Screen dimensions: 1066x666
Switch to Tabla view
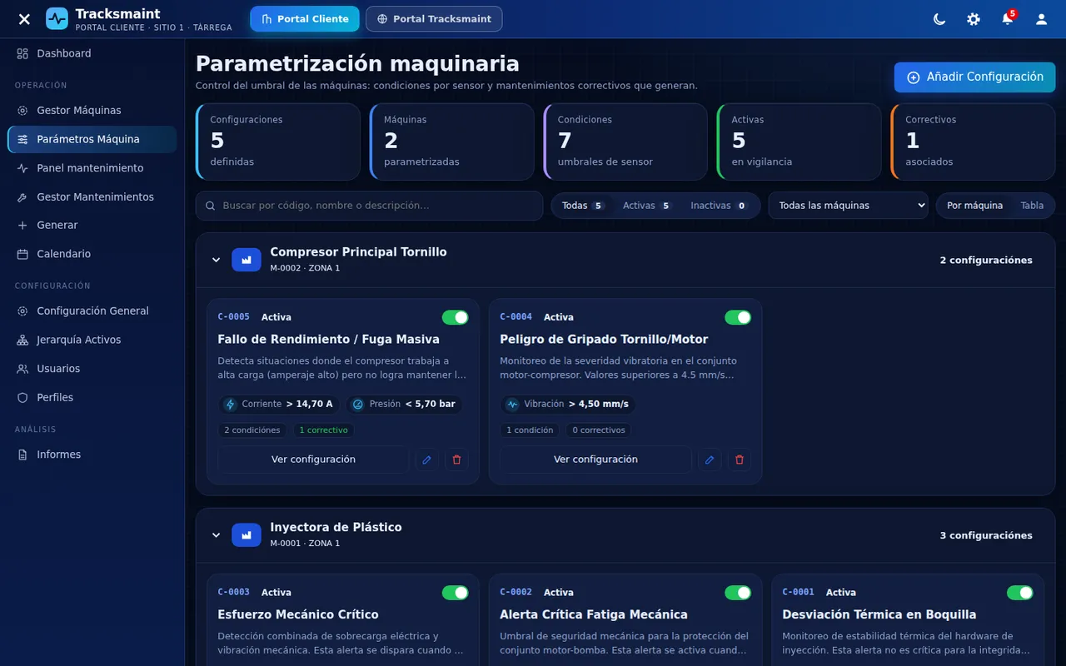[x=1032, y=206]
